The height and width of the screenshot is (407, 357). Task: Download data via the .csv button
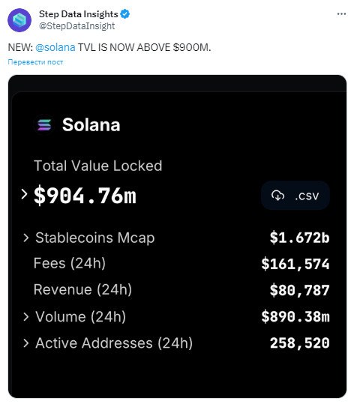click(x=295, y=196)
